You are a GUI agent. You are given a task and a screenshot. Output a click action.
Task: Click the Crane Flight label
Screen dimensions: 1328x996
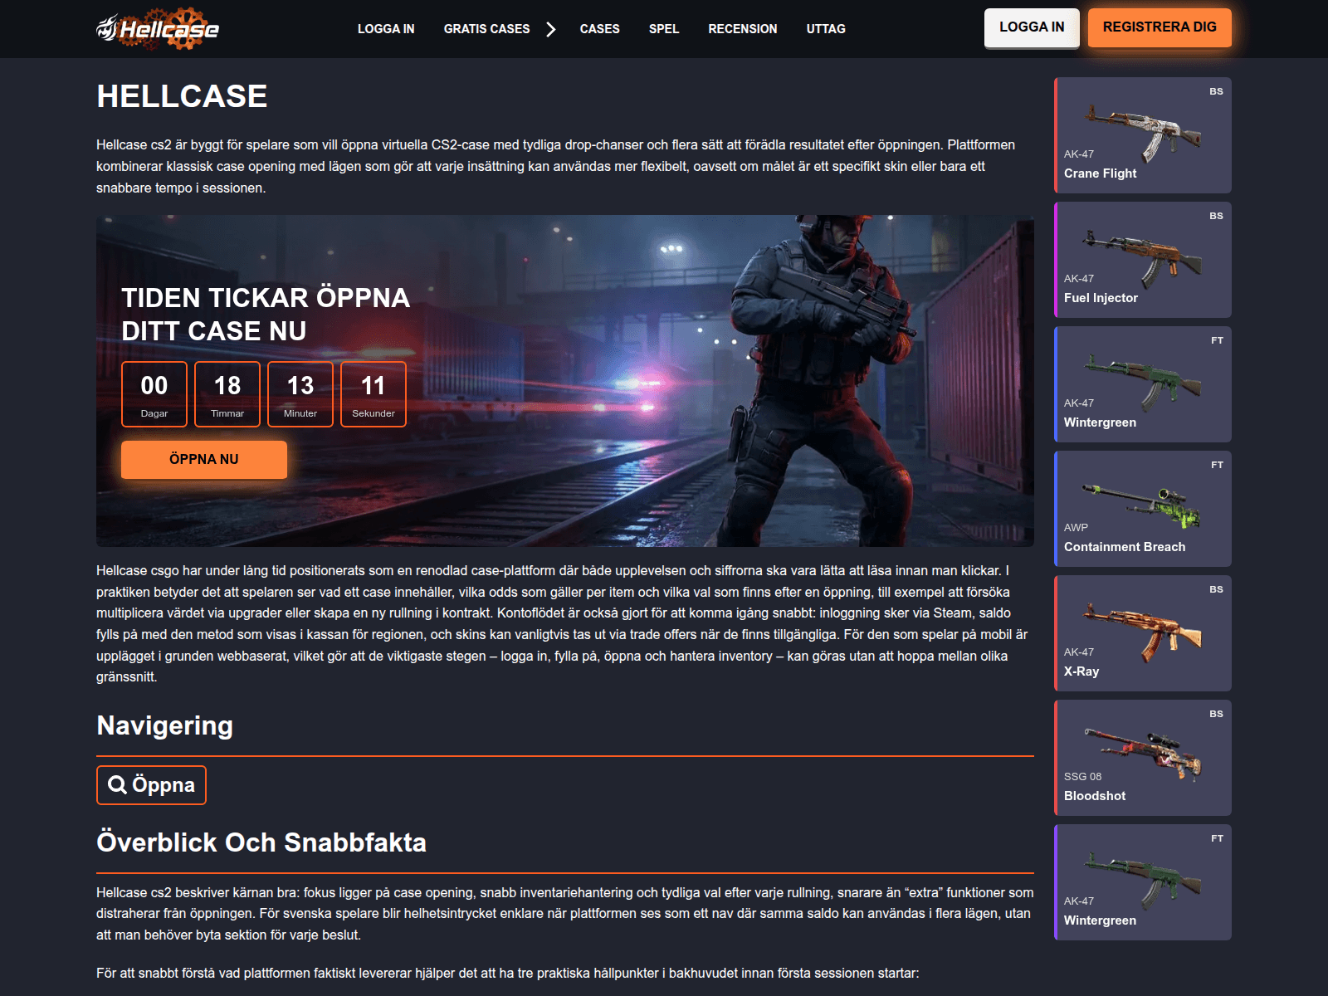tap(1101, 173)
